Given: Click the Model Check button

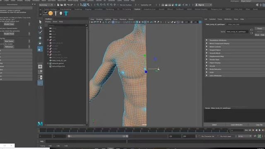Looking at the screenshot, I should [x=9, y=34].
